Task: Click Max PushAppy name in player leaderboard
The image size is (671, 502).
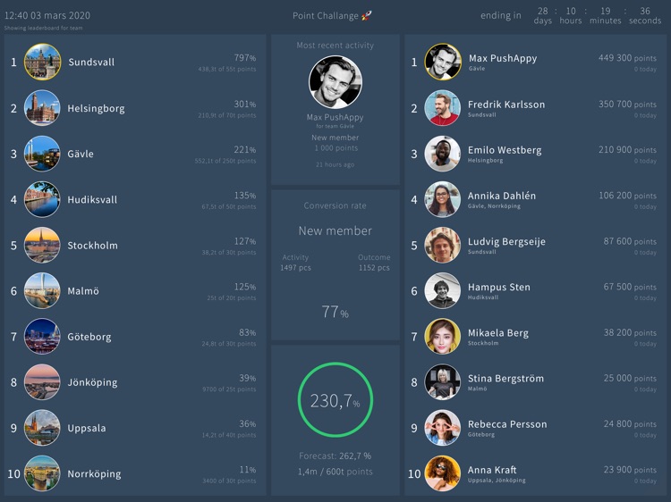Action: pos(503,59)
